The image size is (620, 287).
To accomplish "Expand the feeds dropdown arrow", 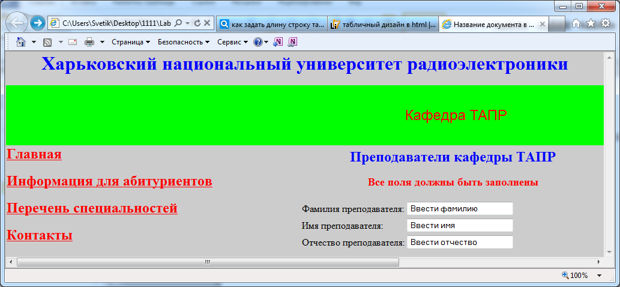I will point(61,42).
